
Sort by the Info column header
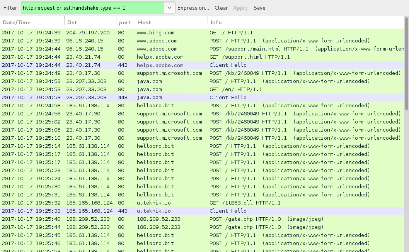pos(306,22)
